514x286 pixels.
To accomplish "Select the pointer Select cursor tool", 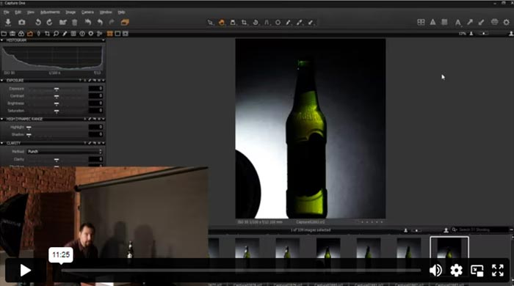I will coord(210,23).
